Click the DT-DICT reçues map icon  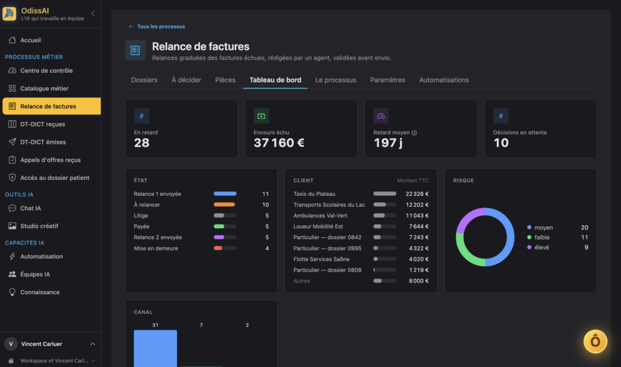12,124
